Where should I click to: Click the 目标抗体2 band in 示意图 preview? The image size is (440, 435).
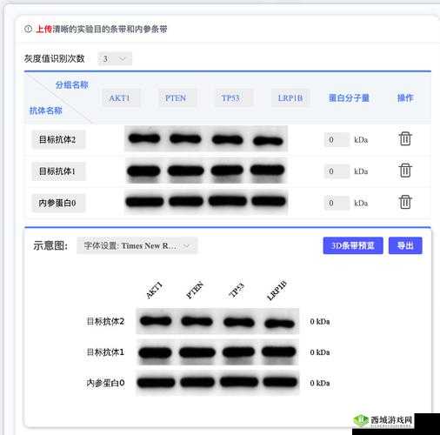point(217,321)
